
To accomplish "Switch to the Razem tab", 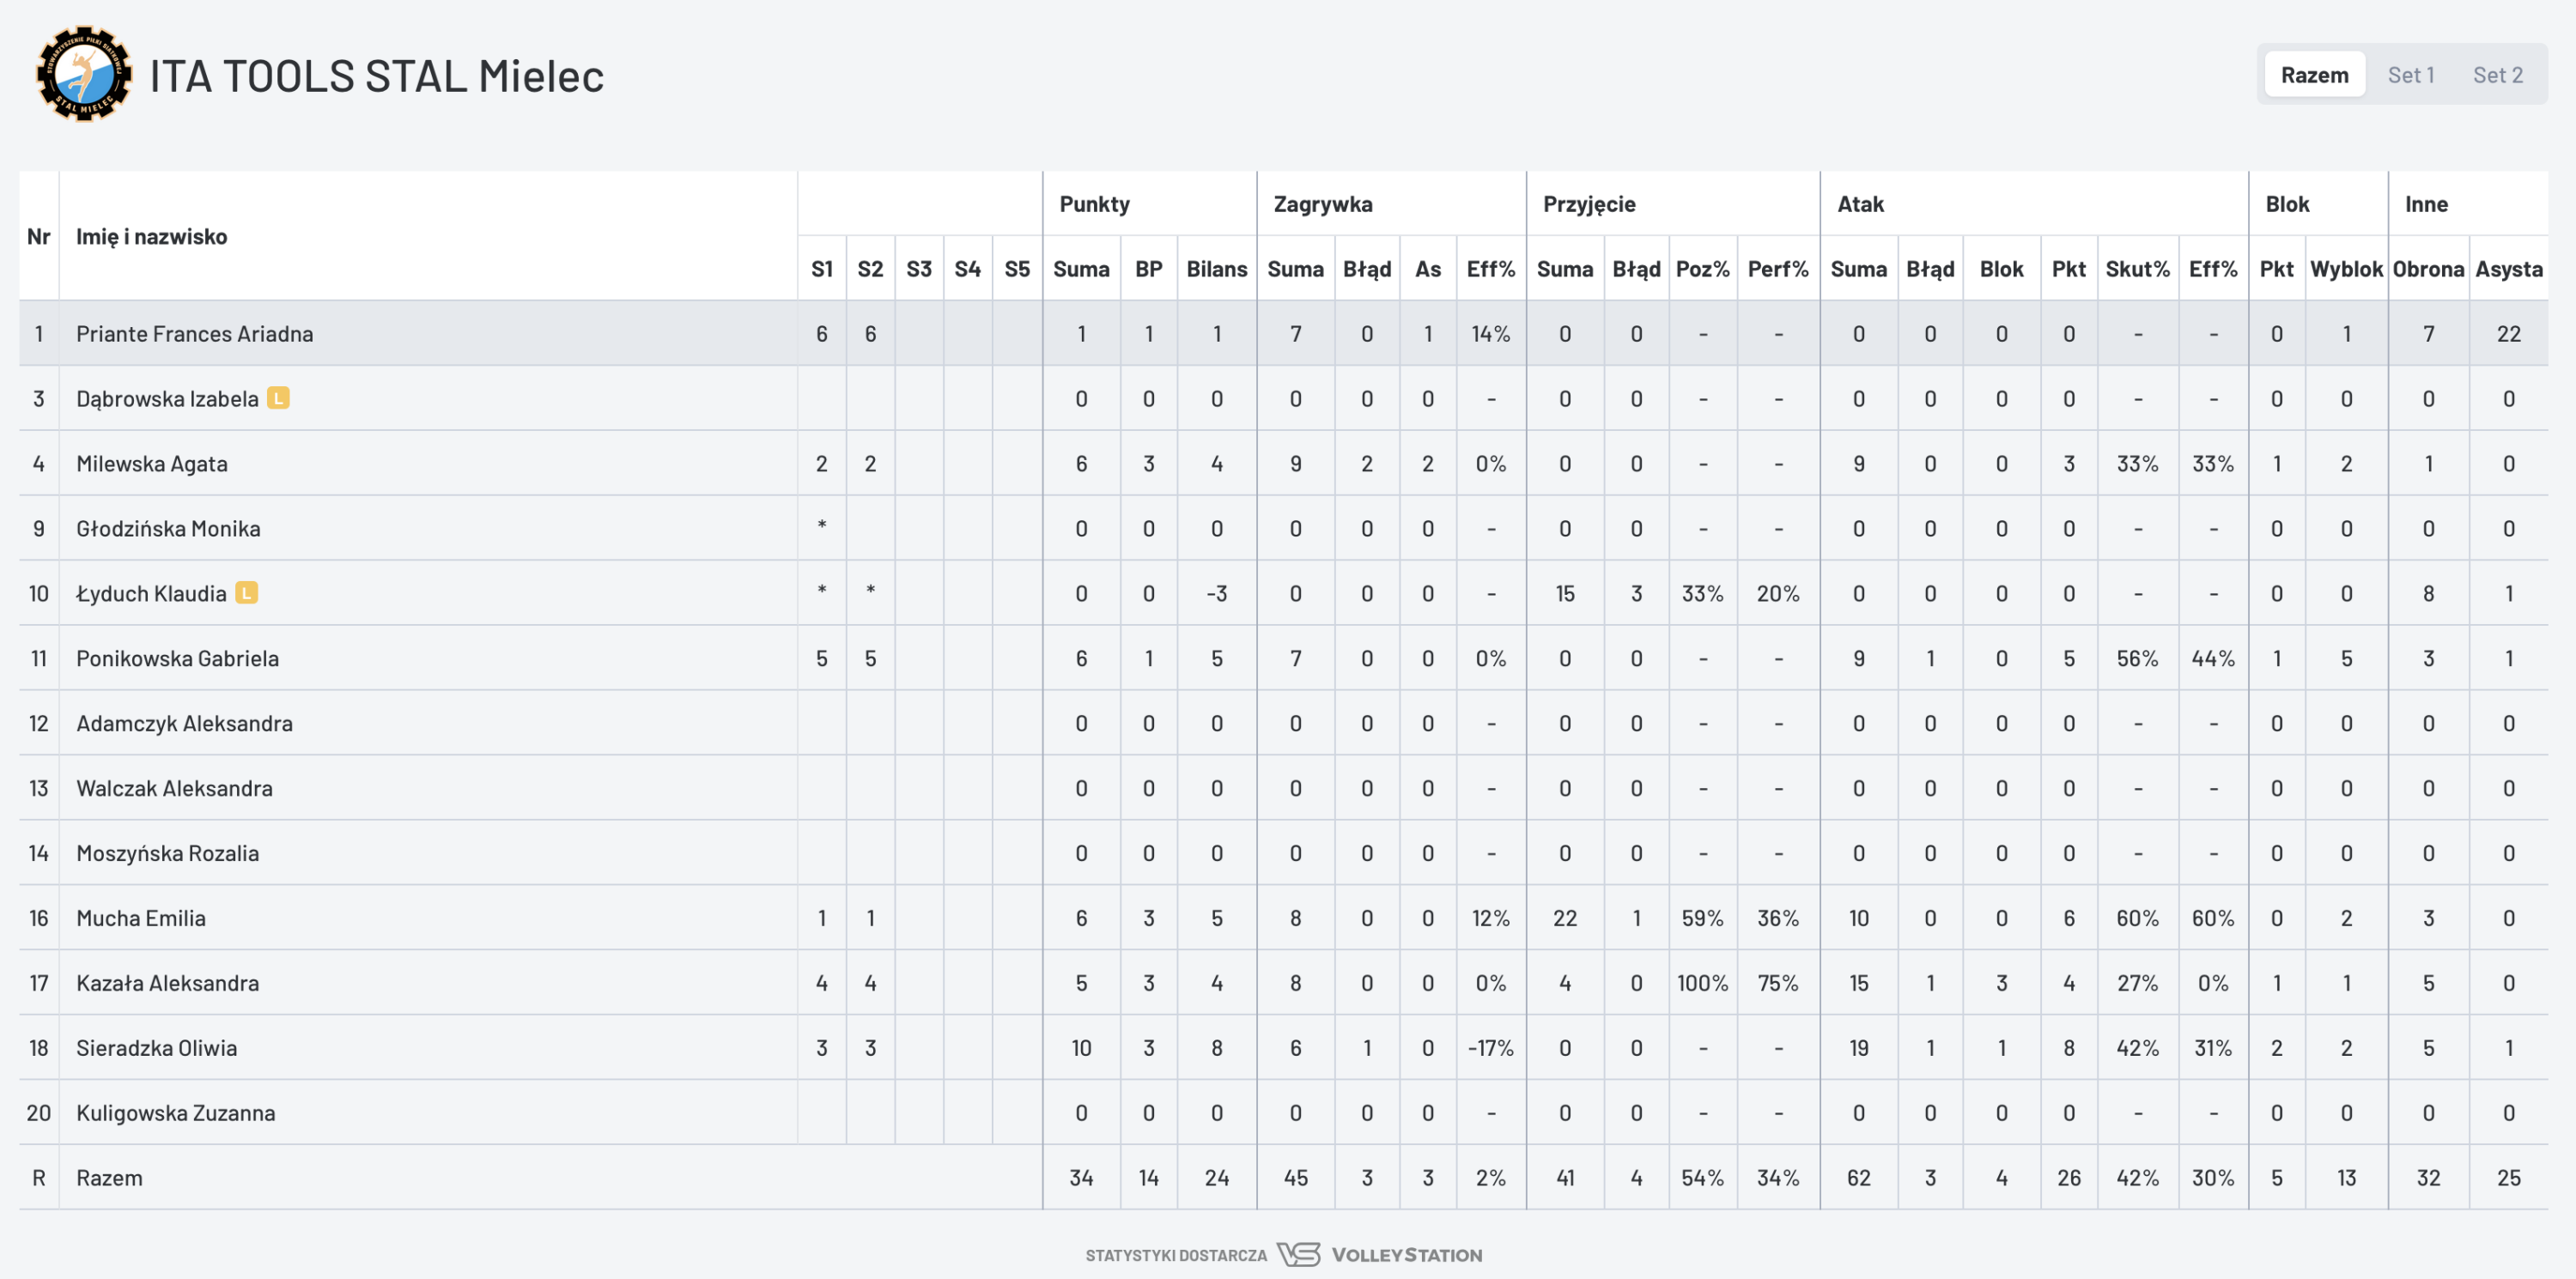I will point(2314,75).
